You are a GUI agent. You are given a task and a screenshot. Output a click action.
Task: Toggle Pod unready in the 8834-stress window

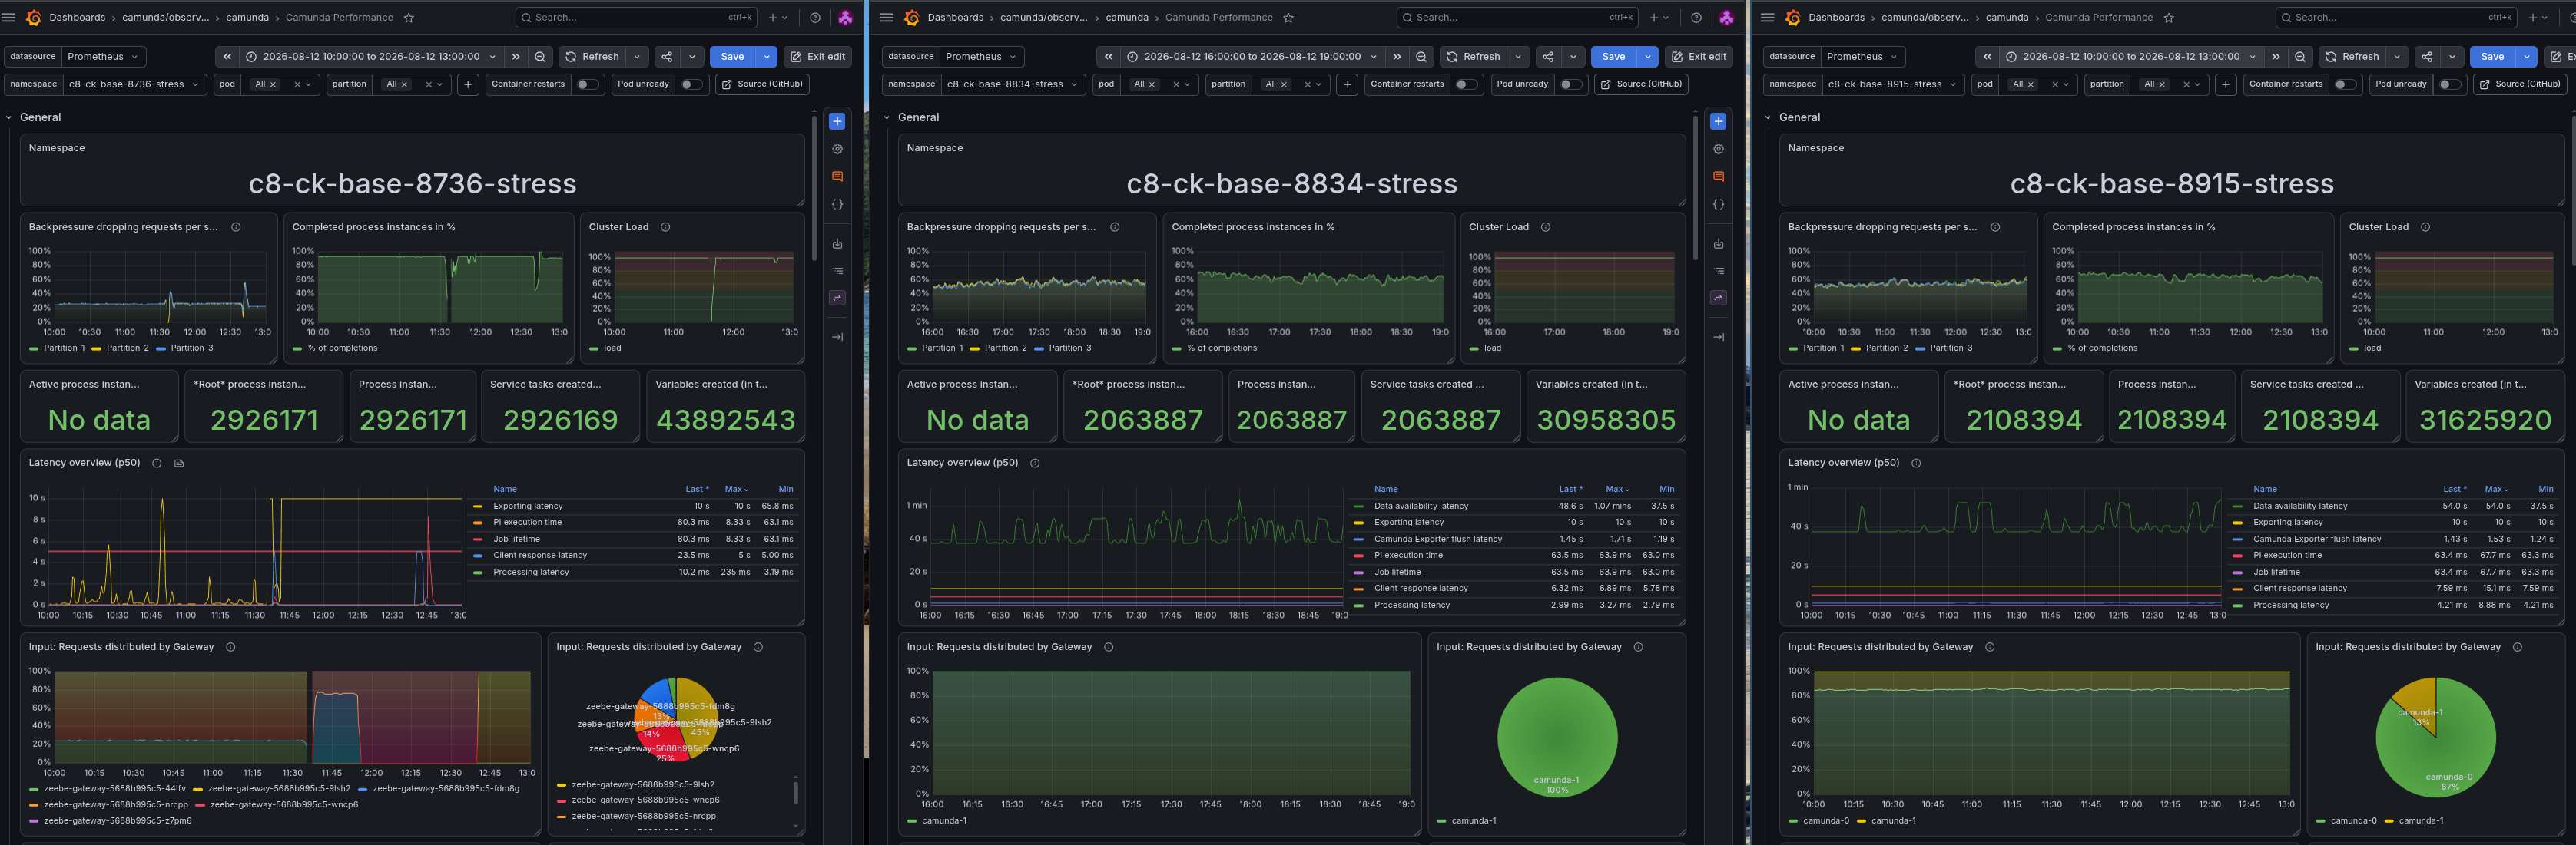[1570, 84]
